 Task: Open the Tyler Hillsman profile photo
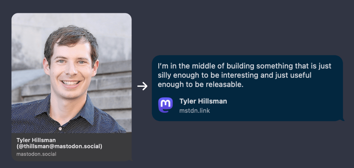pyautogui.click(x=71, y=73)
